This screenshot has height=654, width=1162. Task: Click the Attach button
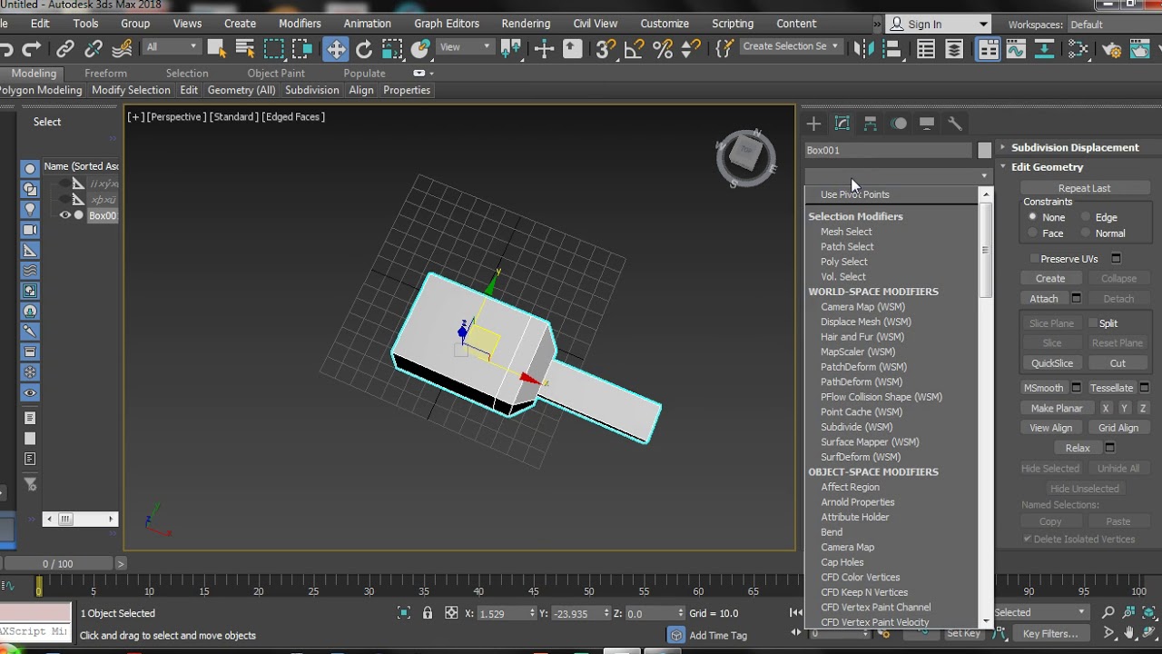pyautogui.click(x=1044, y=299)
